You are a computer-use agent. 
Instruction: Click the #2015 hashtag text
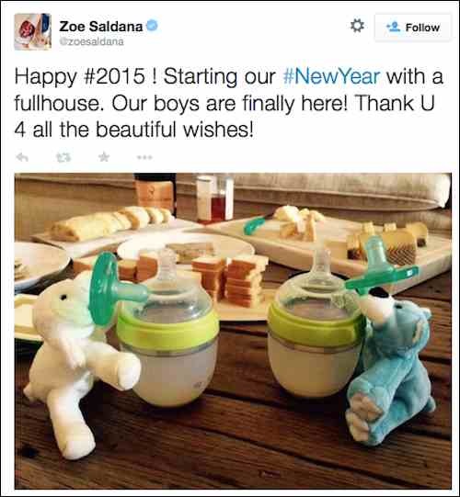tap(114, 76)
